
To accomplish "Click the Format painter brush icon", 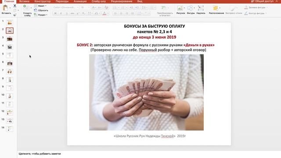I will 15,15.
